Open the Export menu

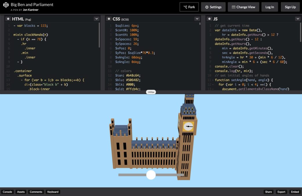coord(281,192)
